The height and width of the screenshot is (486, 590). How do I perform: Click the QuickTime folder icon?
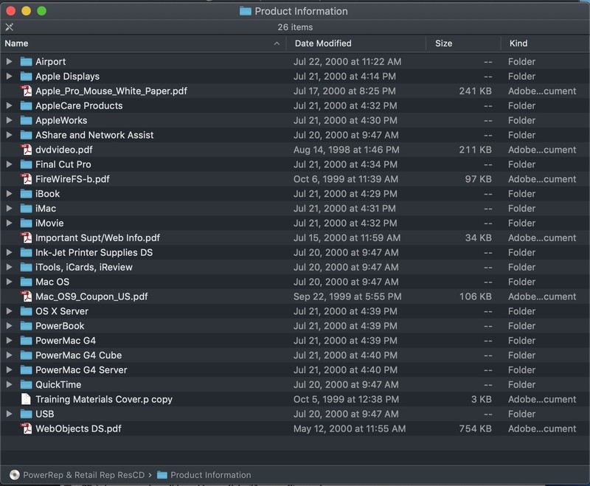click(x=26, y=384)
